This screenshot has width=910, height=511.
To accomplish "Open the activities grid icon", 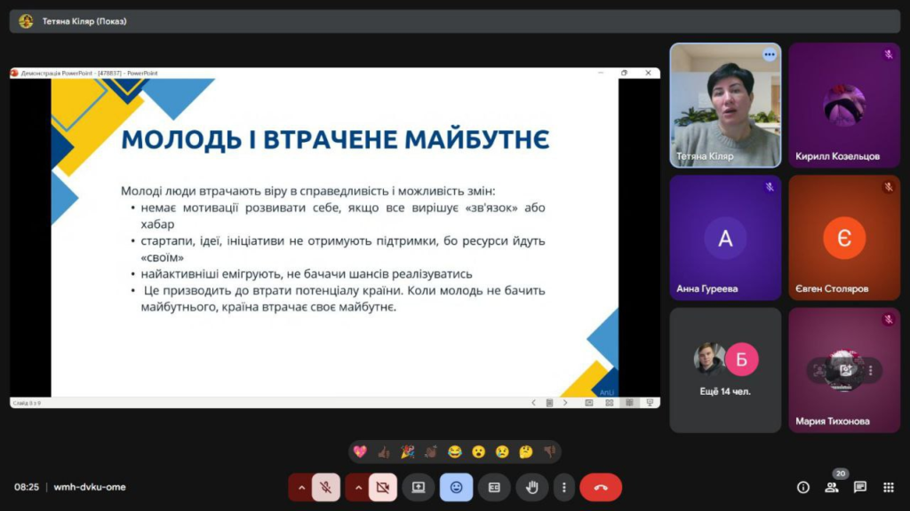I will (888, 487).
